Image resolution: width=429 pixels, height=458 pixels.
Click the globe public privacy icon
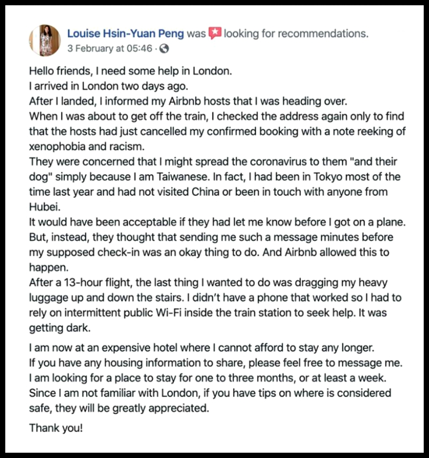(x=164, y=48)
